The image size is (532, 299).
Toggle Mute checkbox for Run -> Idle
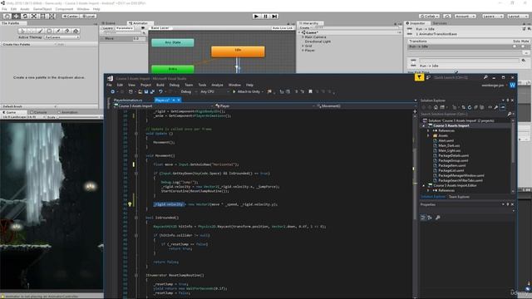(524, 47)
